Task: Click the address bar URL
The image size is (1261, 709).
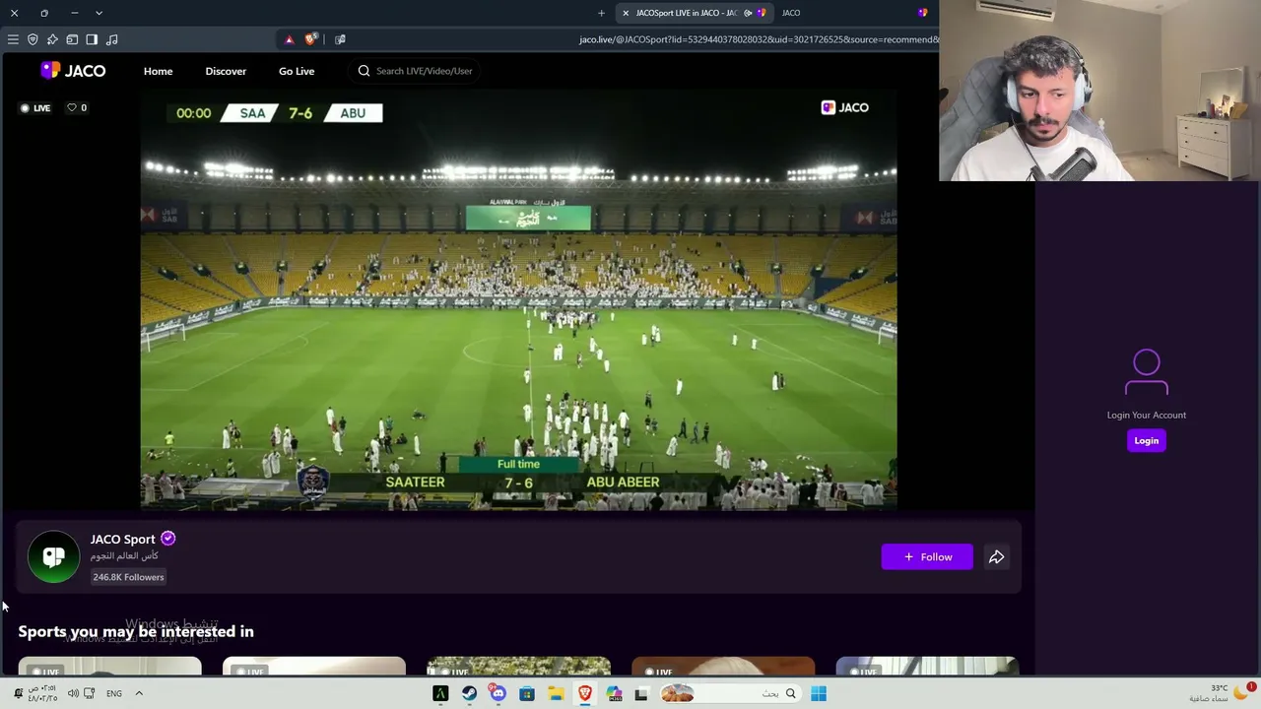Action: [x=759, y=39]
